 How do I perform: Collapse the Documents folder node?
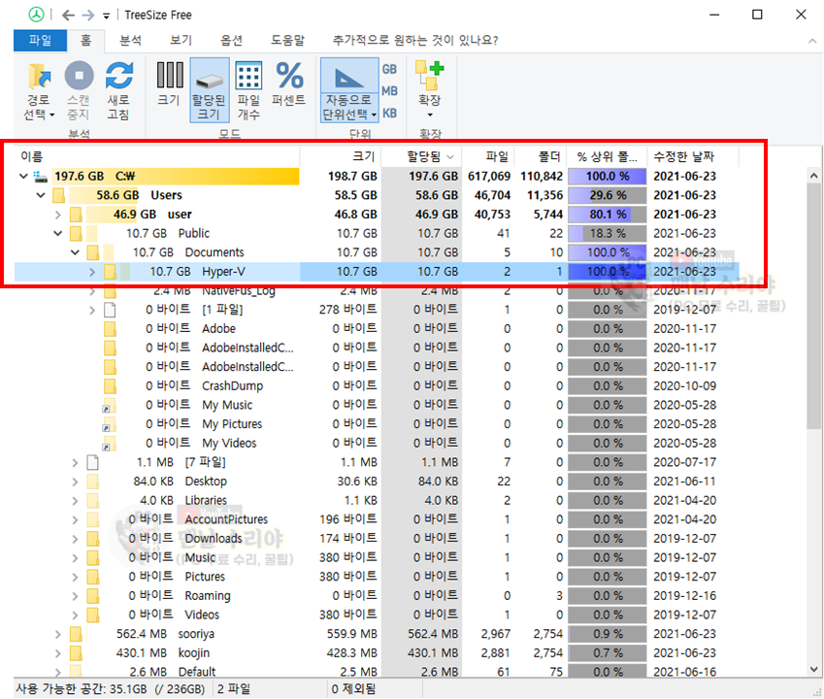point(75,252)
